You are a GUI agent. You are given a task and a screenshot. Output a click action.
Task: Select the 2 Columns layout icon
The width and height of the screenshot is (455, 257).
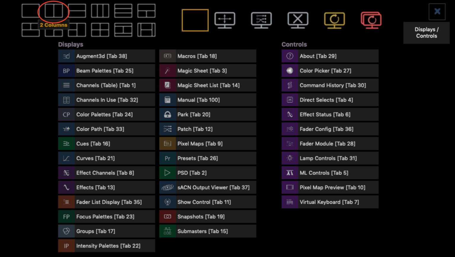click(54, 11)
